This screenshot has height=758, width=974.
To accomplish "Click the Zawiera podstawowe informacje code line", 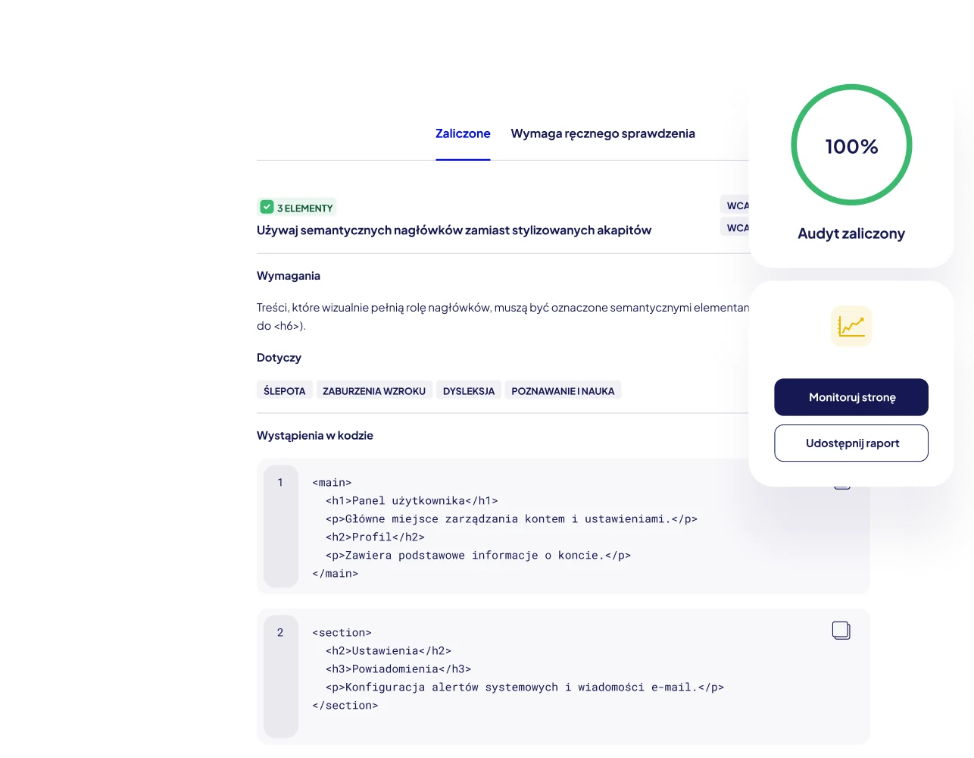I will point(478,556).
